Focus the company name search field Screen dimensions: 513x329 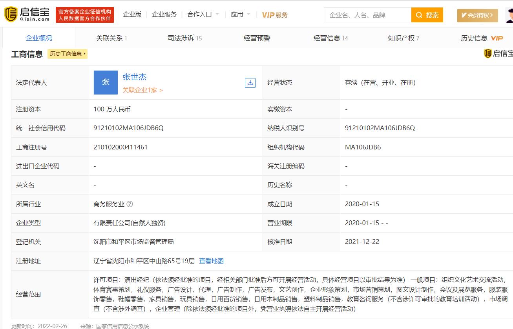(367, 15)
